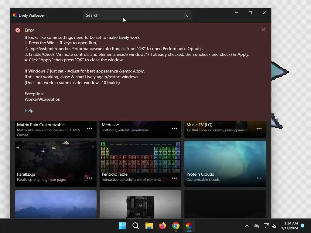Click the search magnifier icon in Lively
The height and width of the screenshot is (233, 311).
186,15
